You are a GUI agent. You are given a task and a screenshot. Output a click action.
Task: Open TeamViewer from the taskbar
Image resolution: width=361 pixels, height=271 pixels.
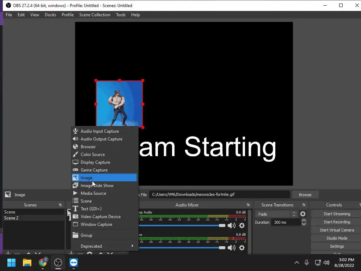pos(74,263)
